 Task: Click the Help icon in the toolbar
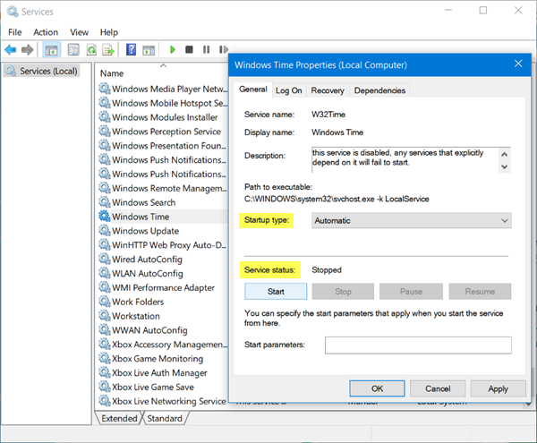[131, 50]
